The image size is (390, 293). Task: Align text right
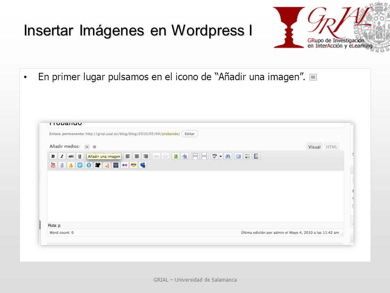coord(146,156)
